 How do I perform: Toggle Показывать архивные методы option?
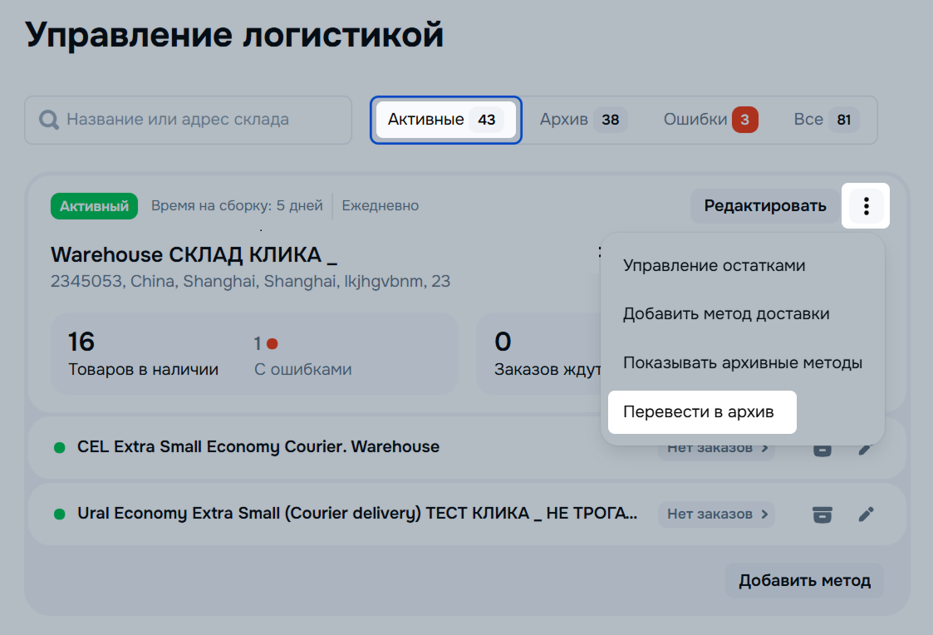pos(742,363)
